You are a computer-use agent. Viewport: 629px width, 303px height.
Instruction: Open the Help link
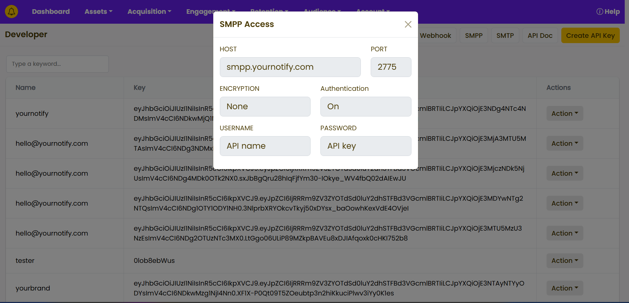(x=608, y=12)
